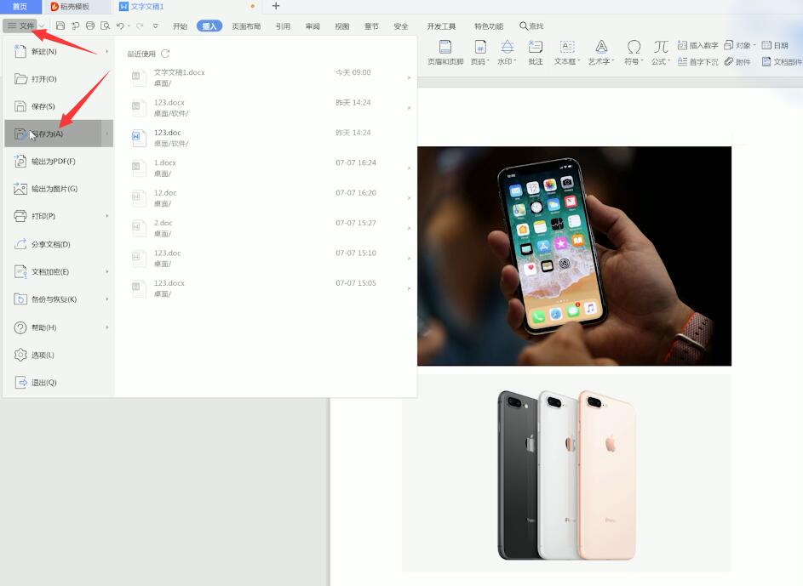
Task: Click the undo icon
Action: coord(120,26)
